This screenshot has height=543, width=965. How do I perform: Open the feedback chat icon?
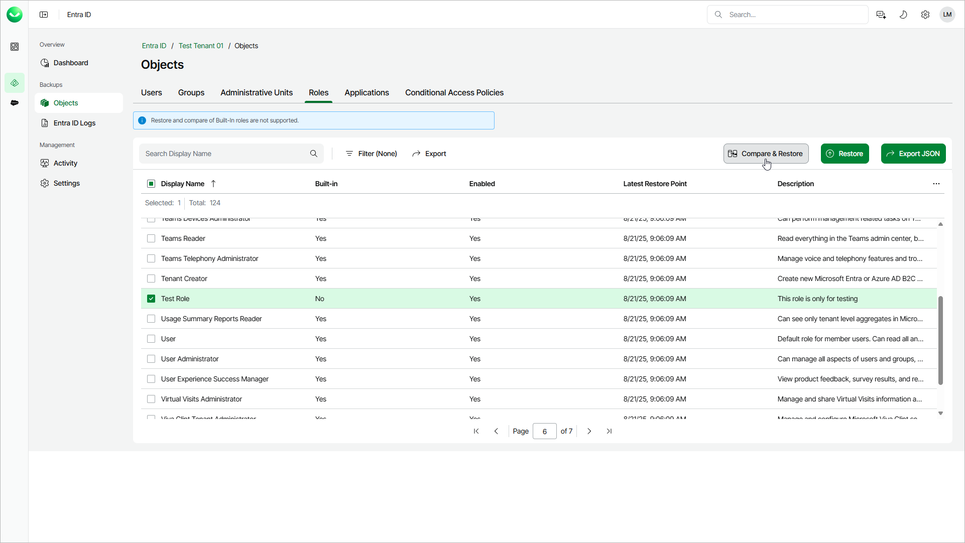click(881, 15)
